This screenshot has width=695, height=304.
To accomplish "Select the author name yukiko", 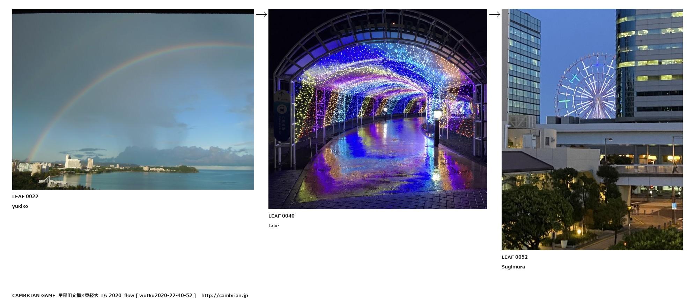I will pyautogui.click(x=20, y=206).
